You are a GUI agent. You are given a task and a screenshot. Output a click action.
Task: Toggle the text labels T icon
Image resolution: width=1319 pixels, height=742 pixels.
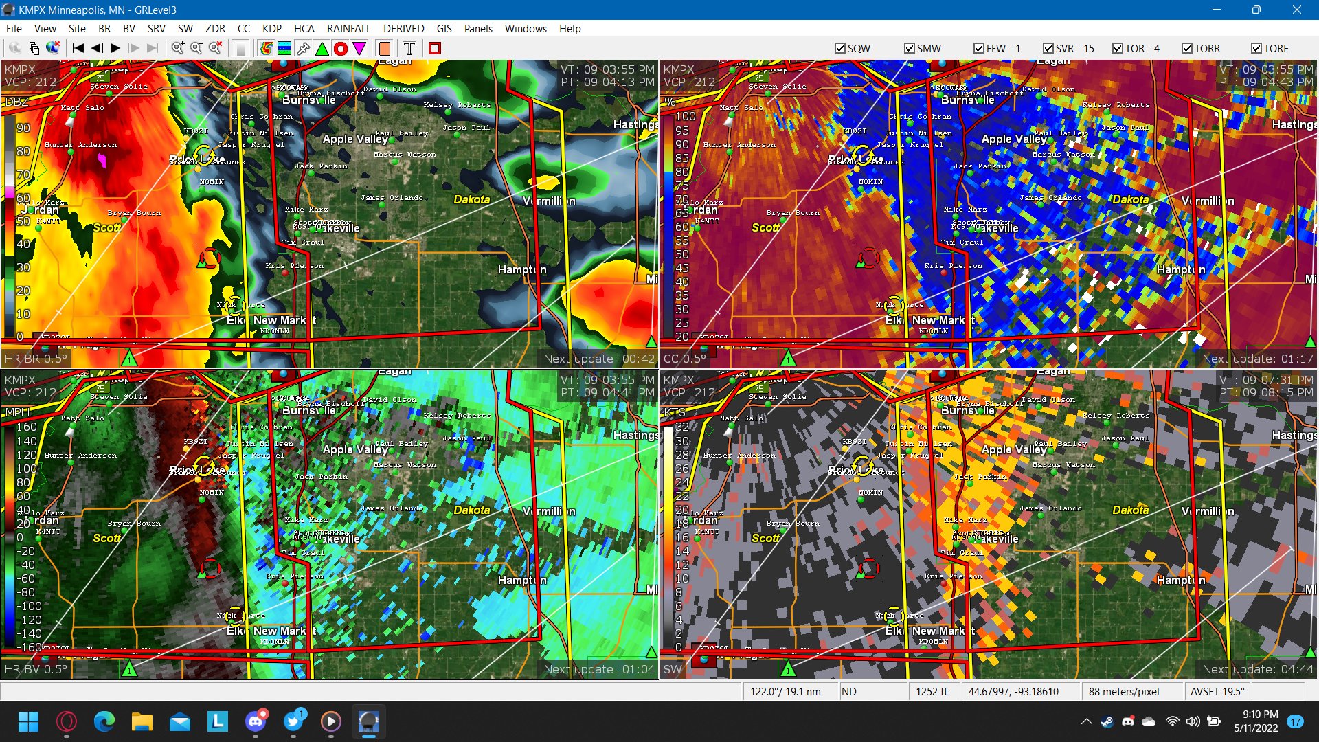coord(409,48)
